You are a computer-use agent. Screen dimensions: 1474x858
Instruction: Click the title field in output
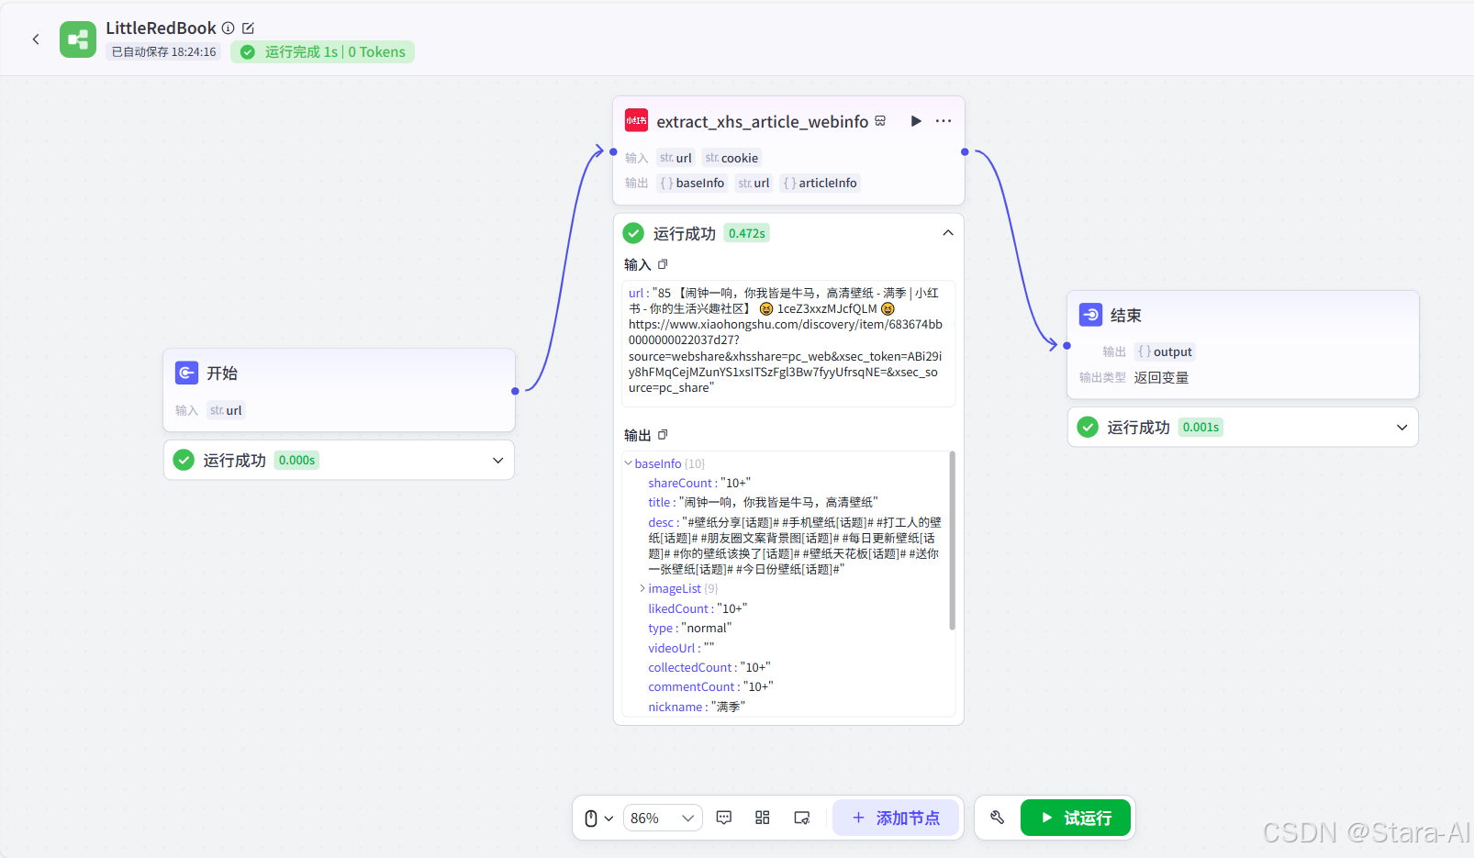tap(763, 502)
